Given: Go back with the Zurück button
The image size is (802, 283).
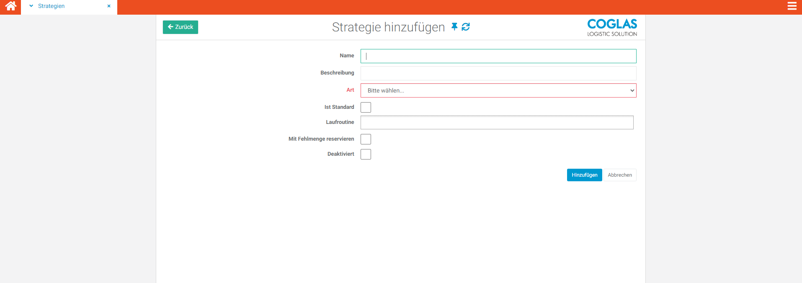Looking at the screenshot, I should [181, 27].
